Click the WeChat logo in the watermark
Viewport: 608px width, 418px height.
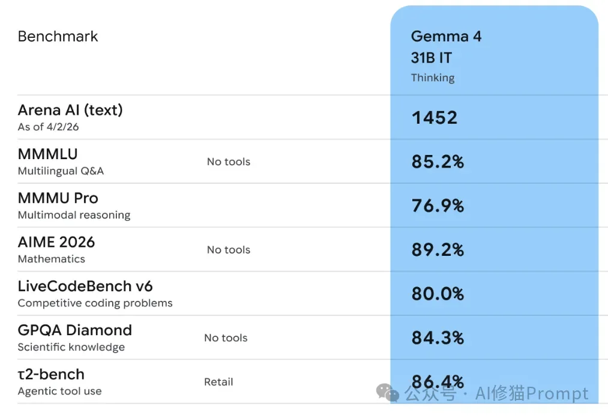[x=388, y=393]
